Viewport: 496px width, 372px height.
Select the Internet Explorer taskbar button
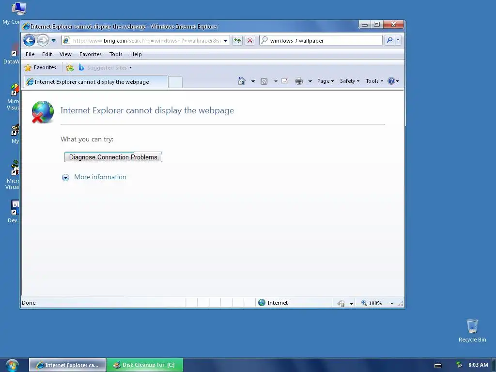coord(67,365)
